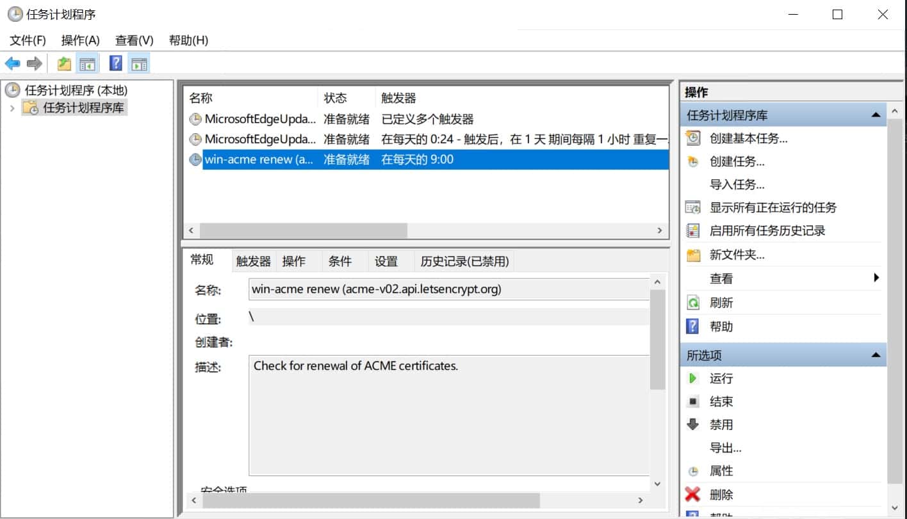The image size is (907, 519).
Task: Select the MicrosoftEdgeUpdate task at 0:24
Action: coord(260,139)
